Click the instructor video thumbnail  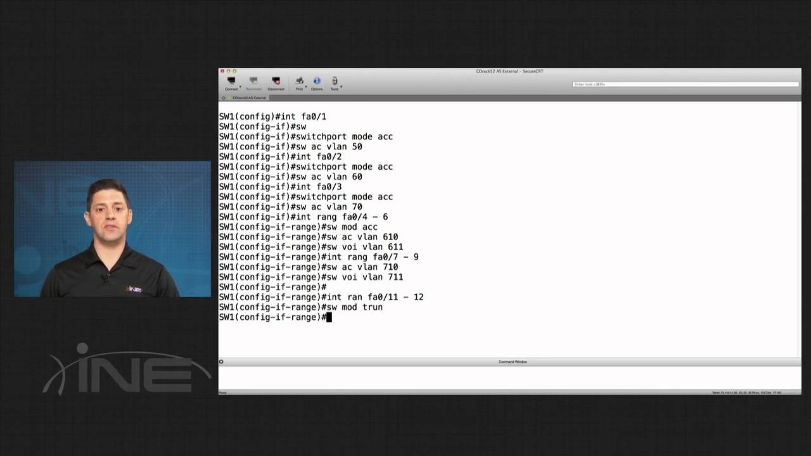[113, 229]
